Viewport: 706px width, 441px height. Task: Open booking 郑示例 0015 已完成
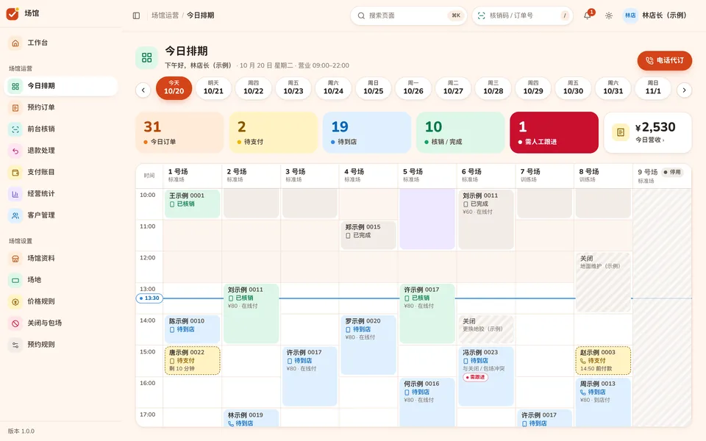point(368,235)
